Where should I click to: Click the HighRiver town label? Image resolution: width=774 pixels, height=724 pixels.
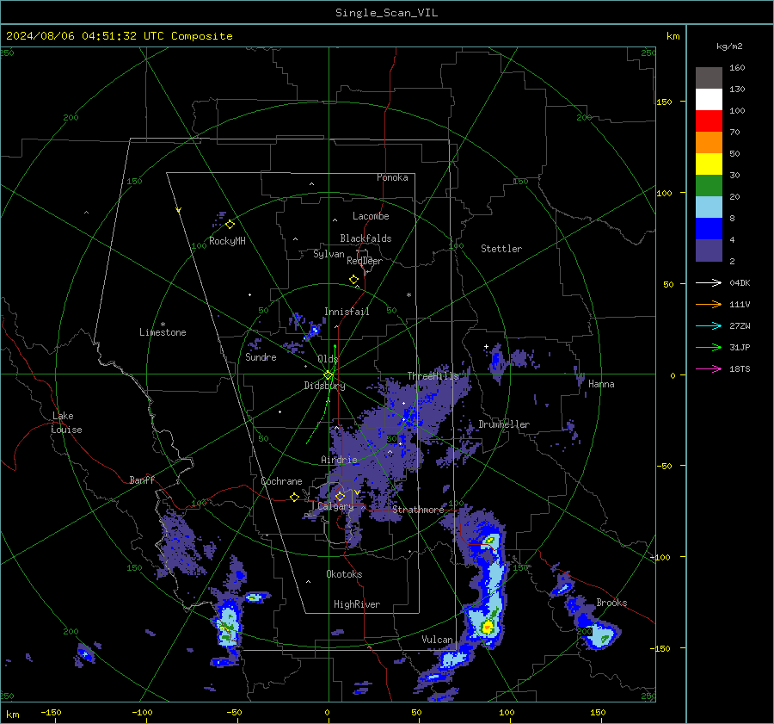pos(357,604)
